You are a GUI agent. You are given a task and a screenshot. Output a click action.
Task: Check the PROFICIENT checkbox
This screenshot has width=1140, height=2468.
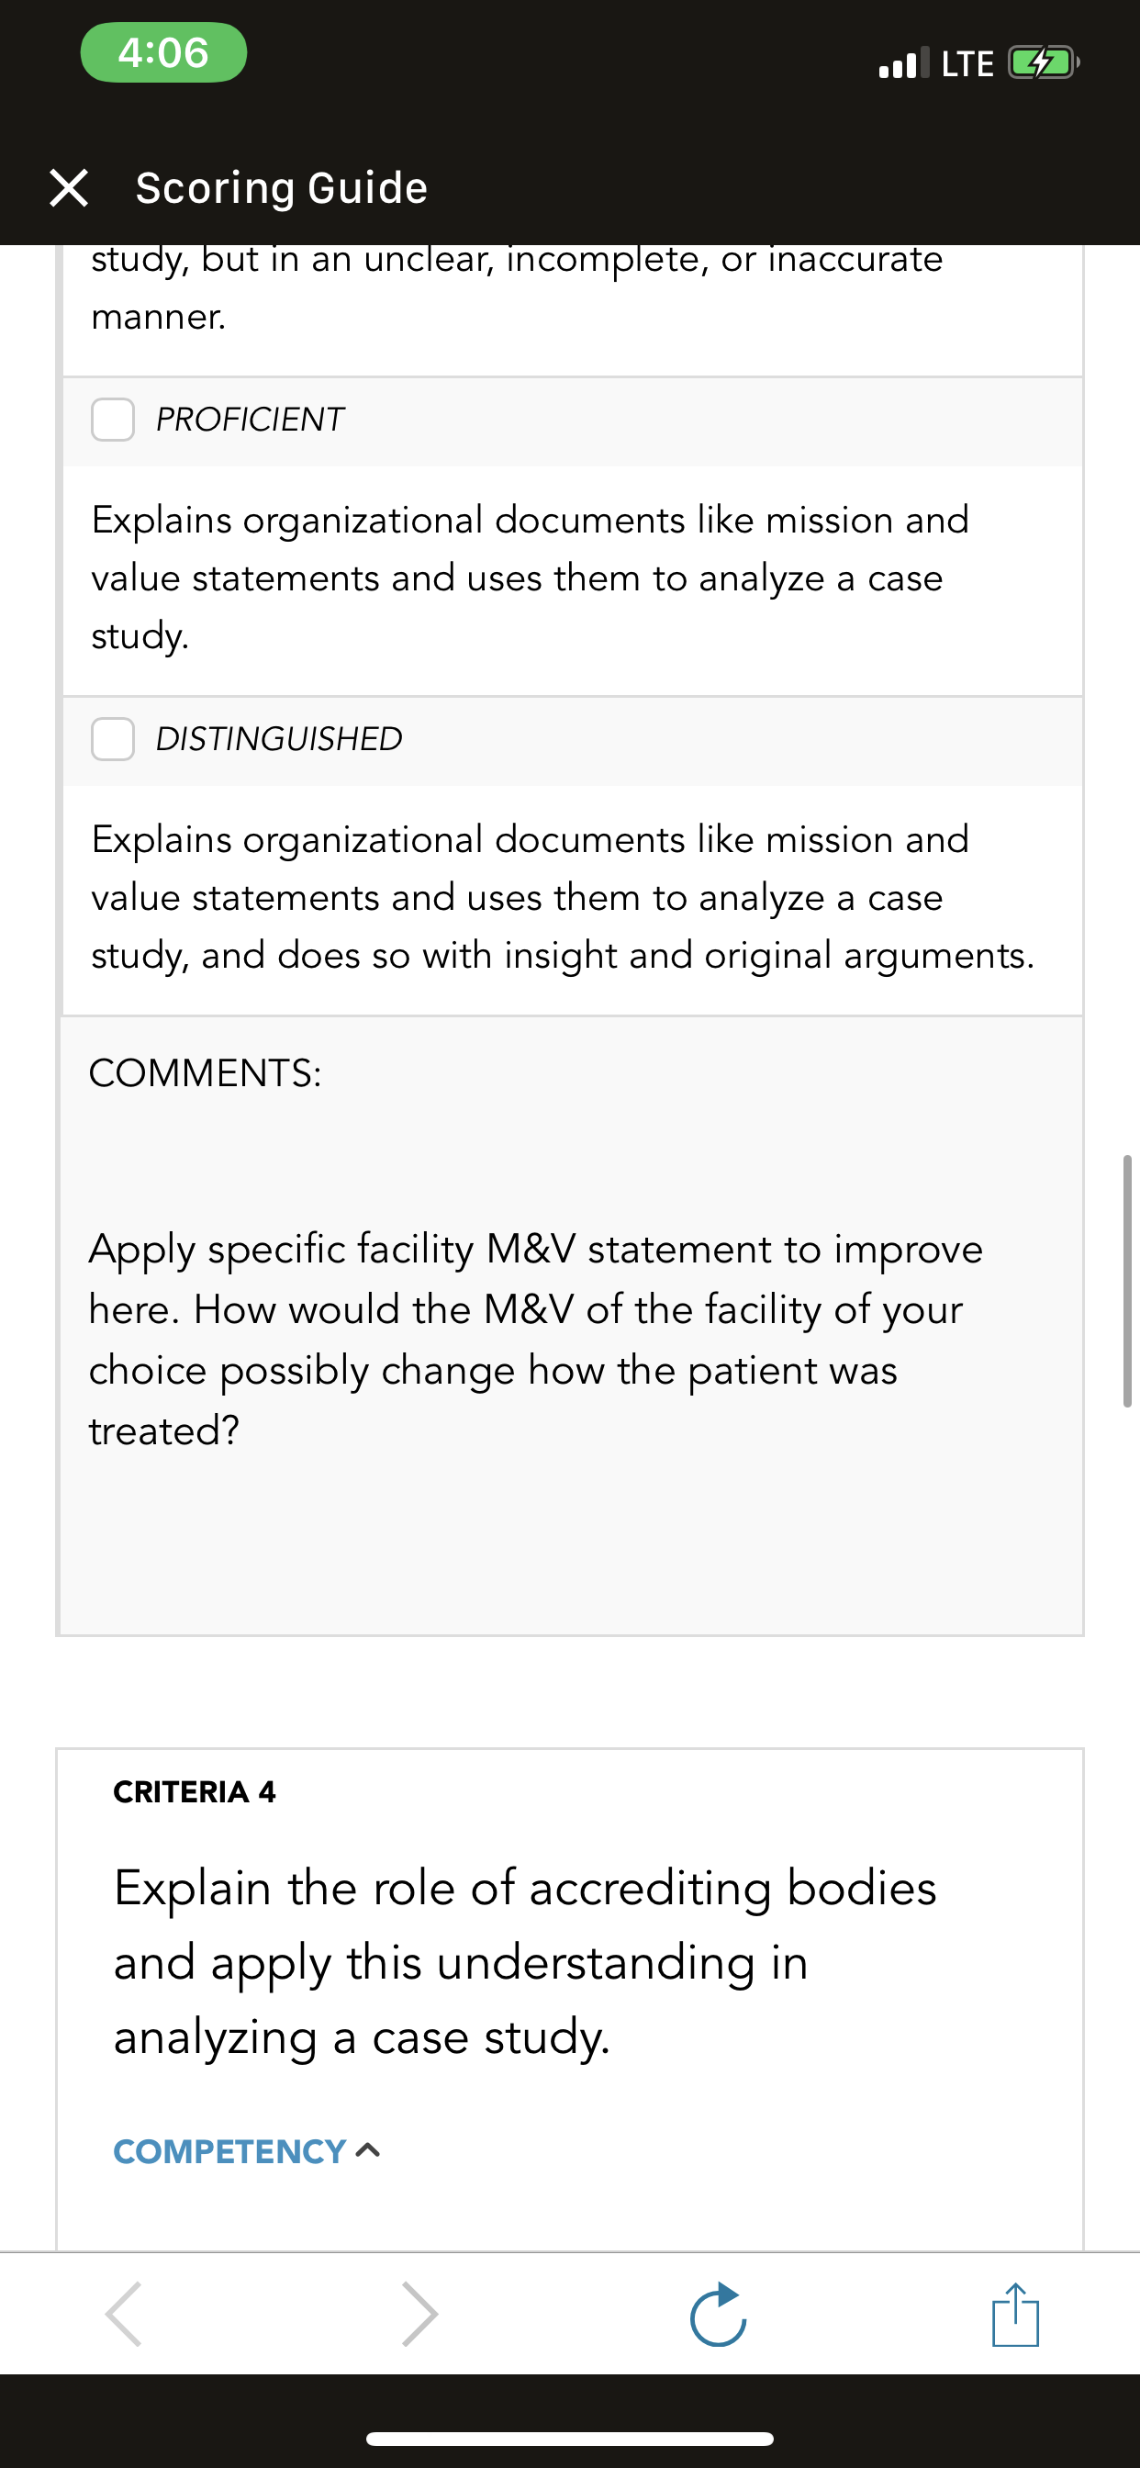pyautogui.click(x=113, y=420)
